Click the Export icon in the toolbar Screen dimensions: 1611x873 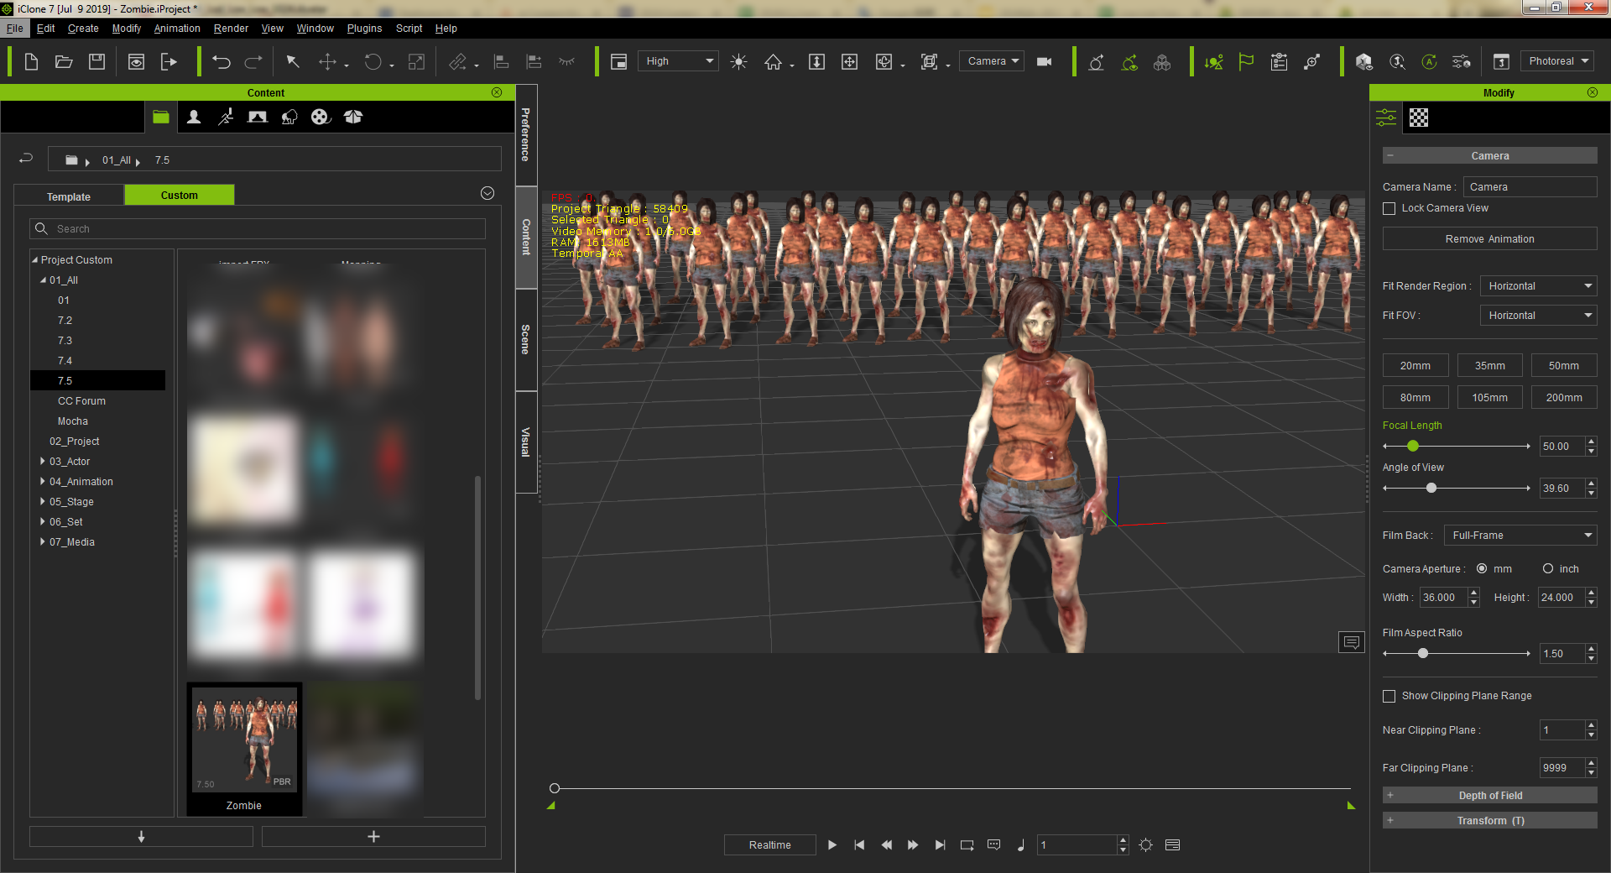169,61
